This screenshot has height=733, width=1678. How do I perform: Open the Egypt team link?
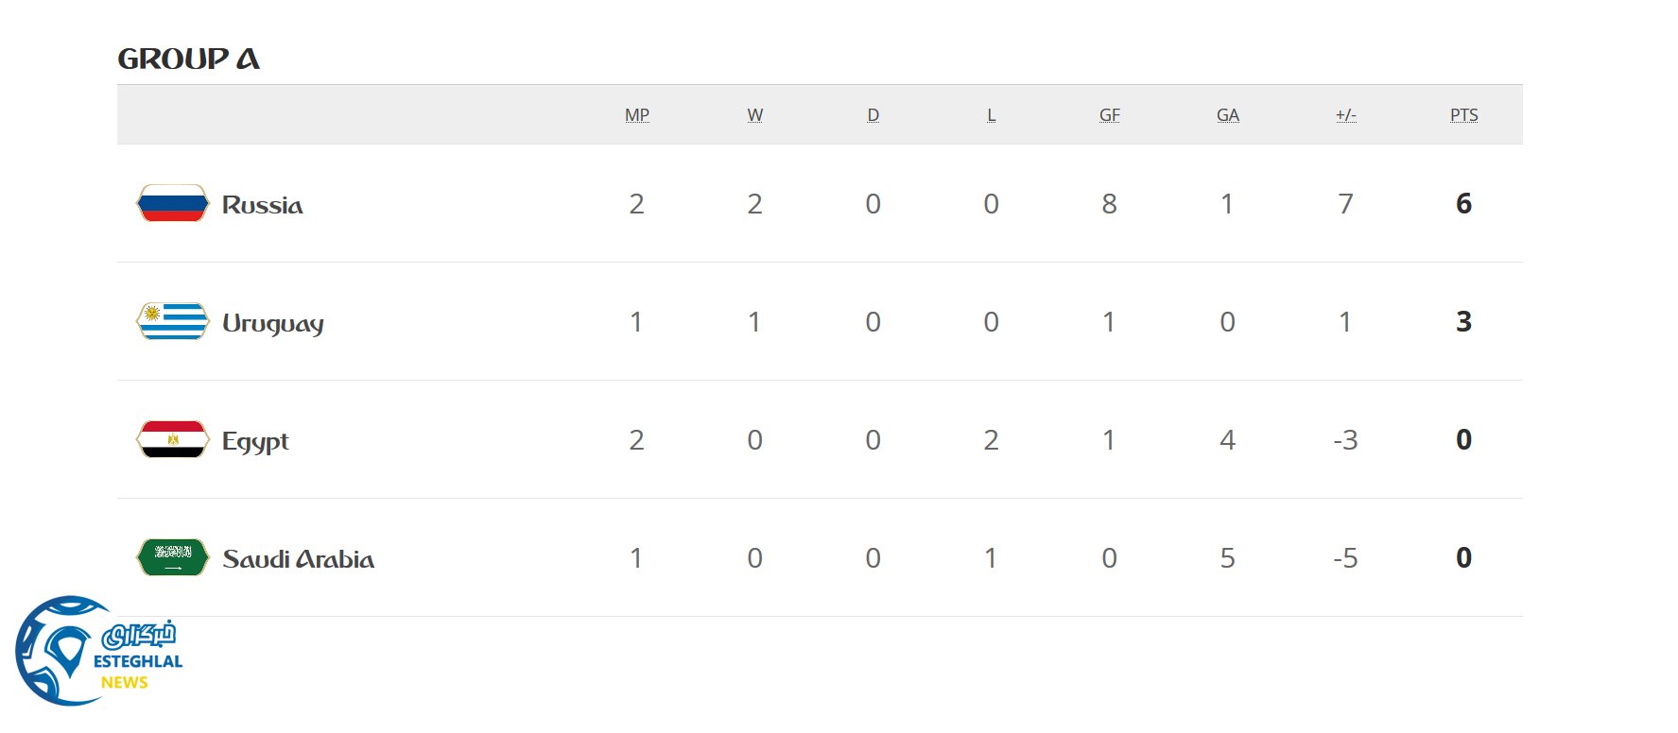[255, 441]
